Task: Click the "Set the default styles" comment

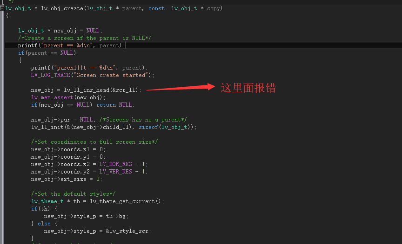Action: [x=74, y=193]
